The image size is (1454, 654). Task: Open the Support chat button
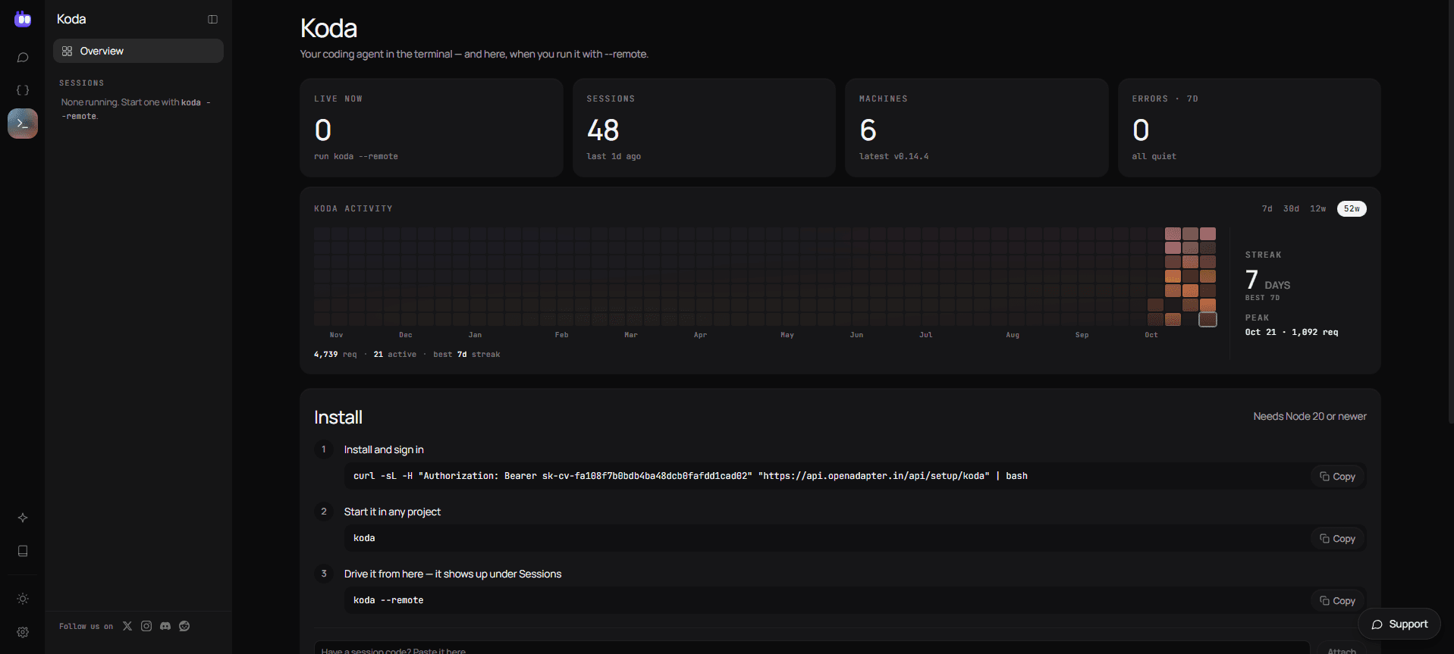tap(1399, 624)
